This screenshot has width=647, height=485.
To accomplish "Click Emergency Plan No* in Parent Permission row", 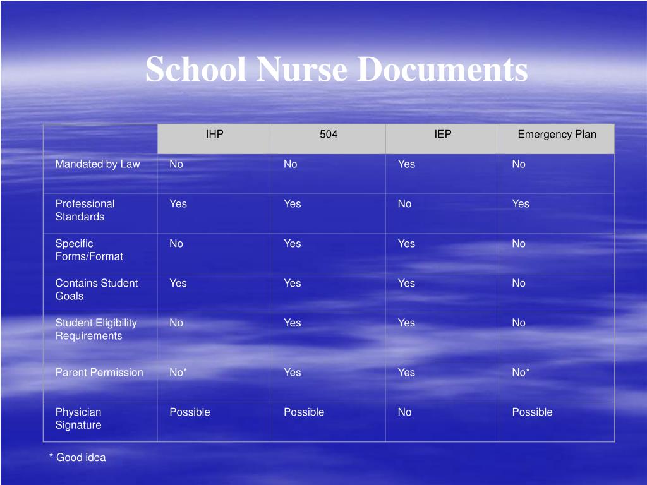I will (x=521, y=373).
